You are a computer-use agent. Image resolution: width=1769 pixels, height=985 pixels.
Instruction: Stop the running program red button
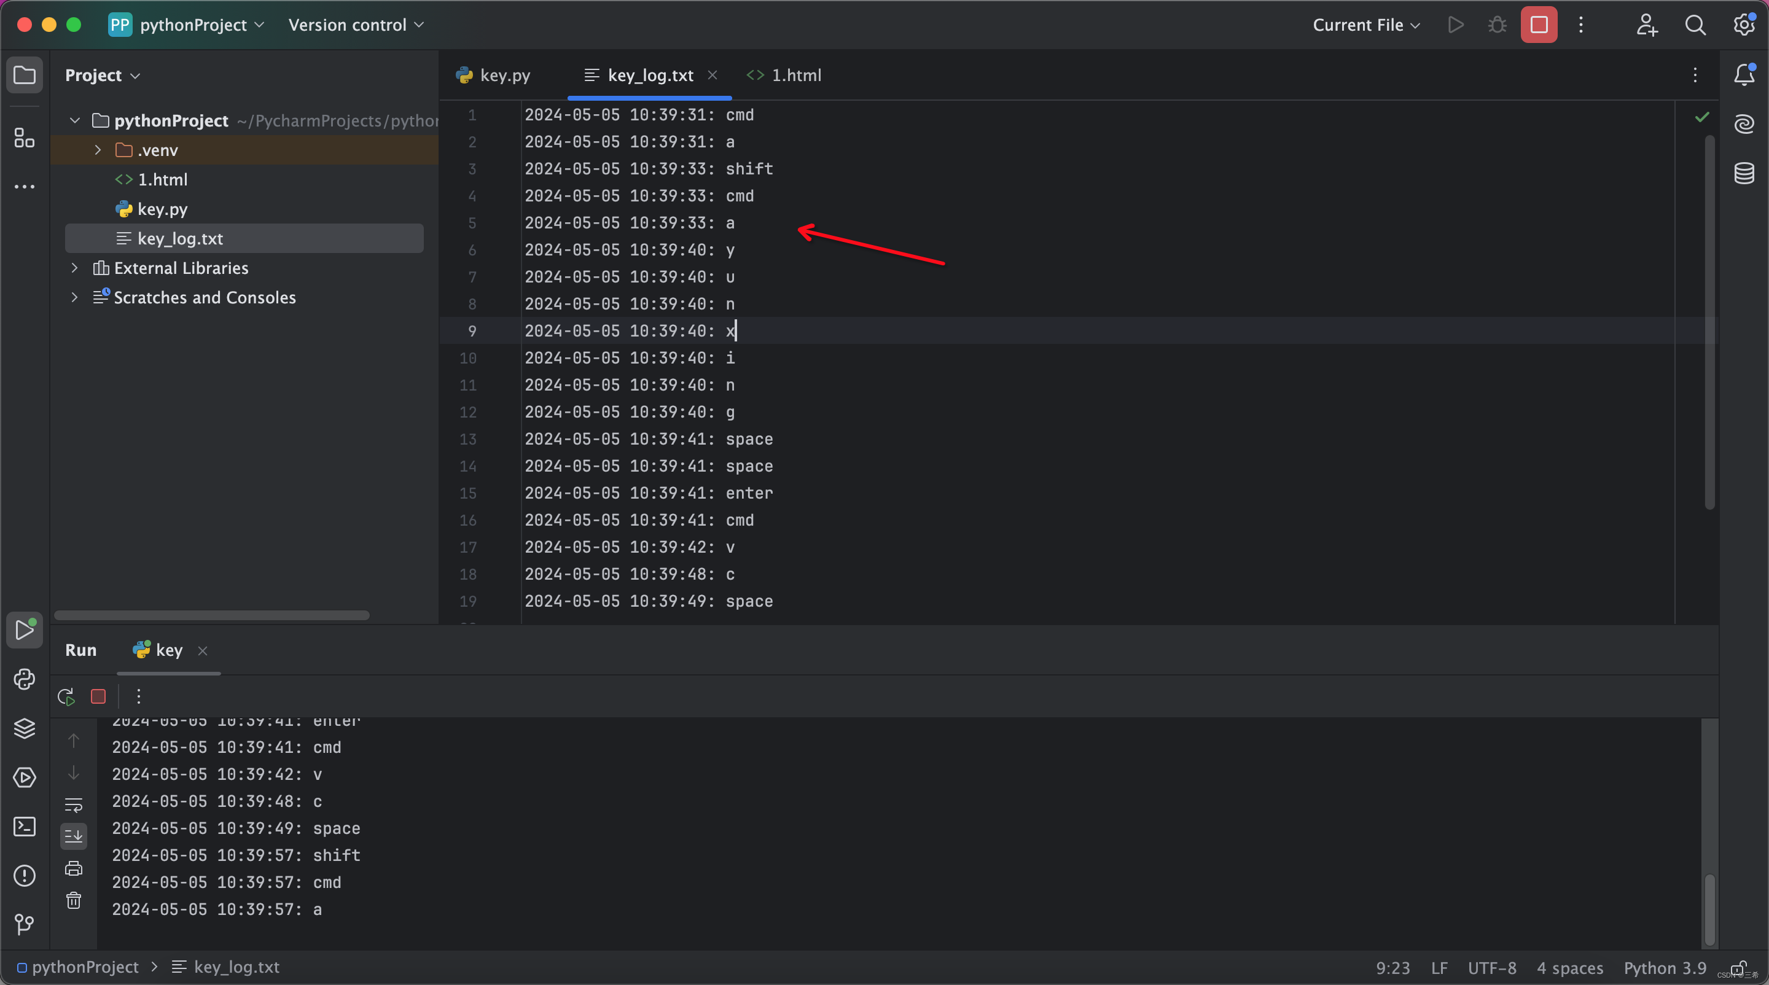click(1538, 25)
